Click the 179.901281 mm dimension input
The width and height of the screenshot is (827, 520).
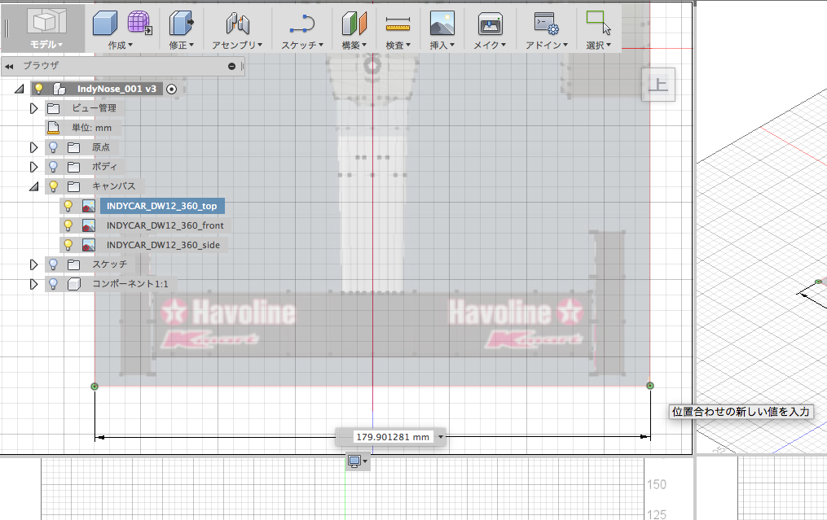[393, 437]
